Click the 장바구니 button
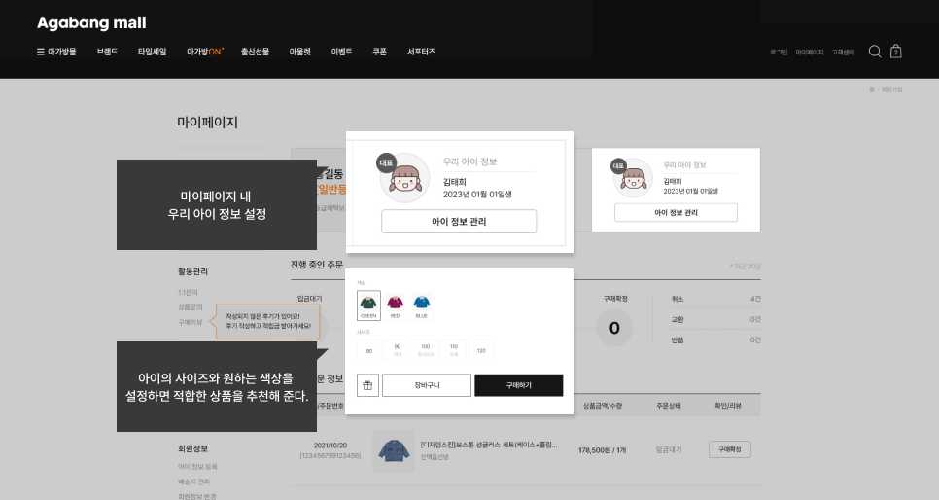The width and height of the screenshot is (939, 500). [427, 385]
